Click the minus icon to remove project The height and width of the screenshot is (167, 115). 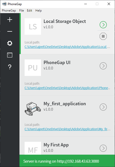click(x=10, y=31)
